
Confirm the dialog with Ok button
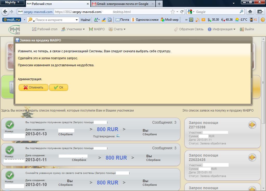coord(58,87)
